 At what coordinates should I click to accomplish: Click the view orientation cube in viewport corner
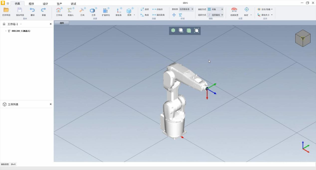(303, 38)
